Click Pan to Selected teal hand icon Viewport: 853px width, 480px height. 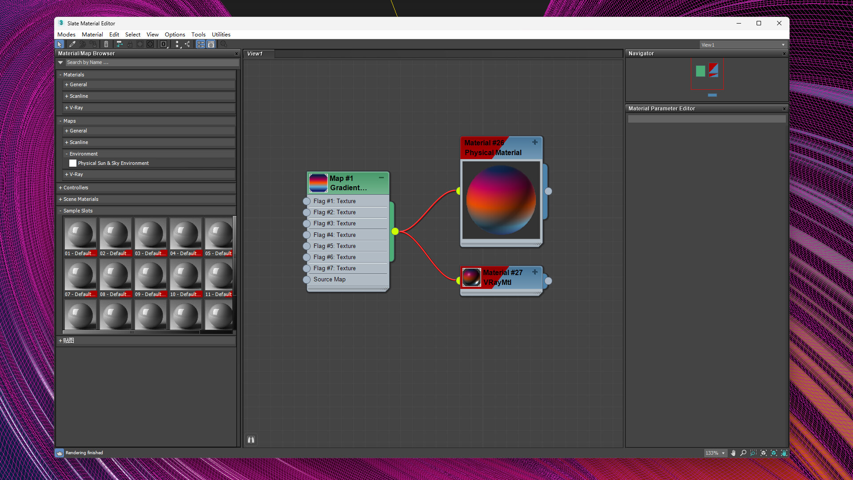pos(784,453)
